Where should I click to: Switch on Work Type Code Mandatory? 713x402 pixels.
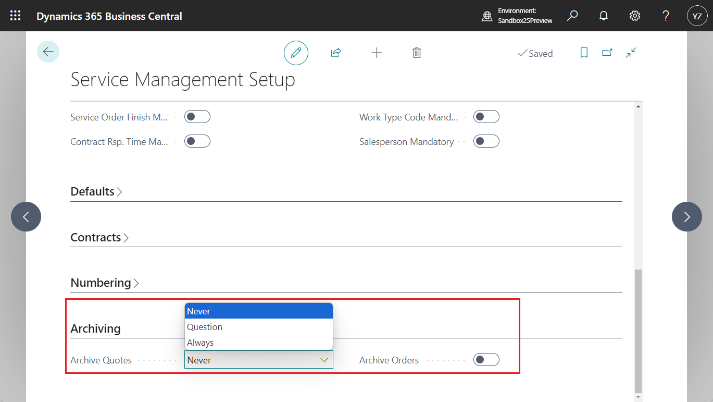486,116
